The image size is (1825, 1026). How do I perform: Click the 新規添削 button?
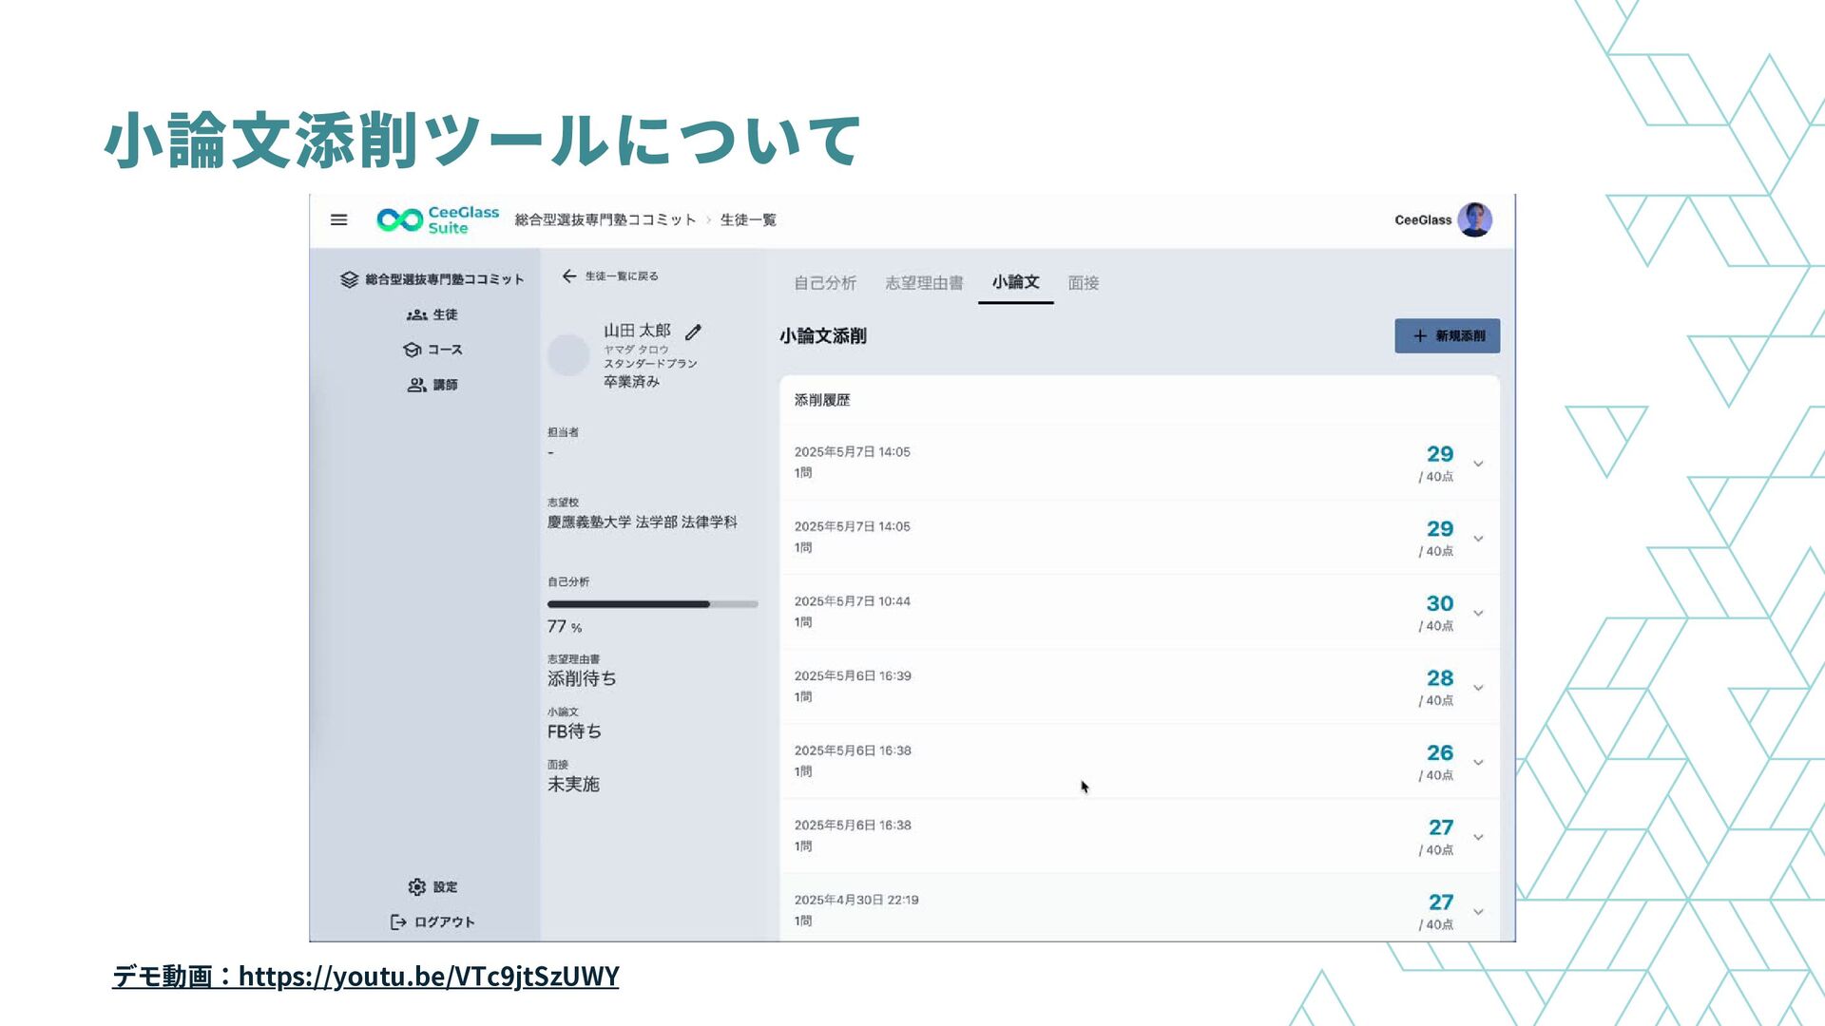coord(1447,335)
